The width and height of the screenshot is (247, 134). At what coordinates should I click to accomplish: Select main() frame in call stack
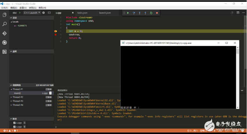click(x=31, y=93)
